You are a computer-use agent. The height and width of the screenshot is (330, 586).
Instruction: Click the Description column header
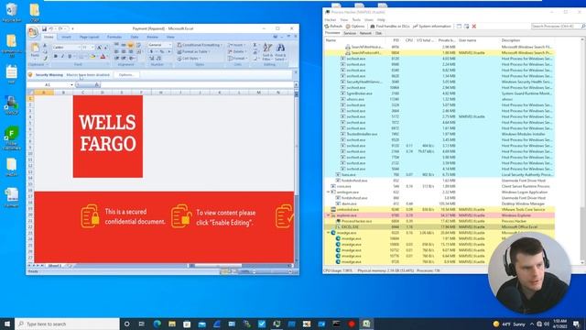(511, 40)
